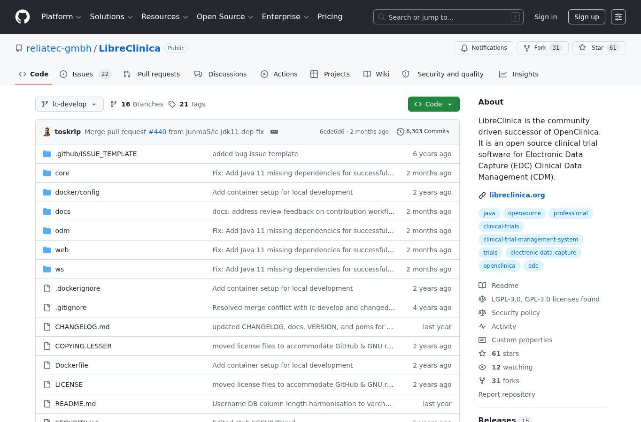Viewport: 641px width, 422px height.
Task: Click toskrip's avatar thumbnail
Action: tap(46, 132)
